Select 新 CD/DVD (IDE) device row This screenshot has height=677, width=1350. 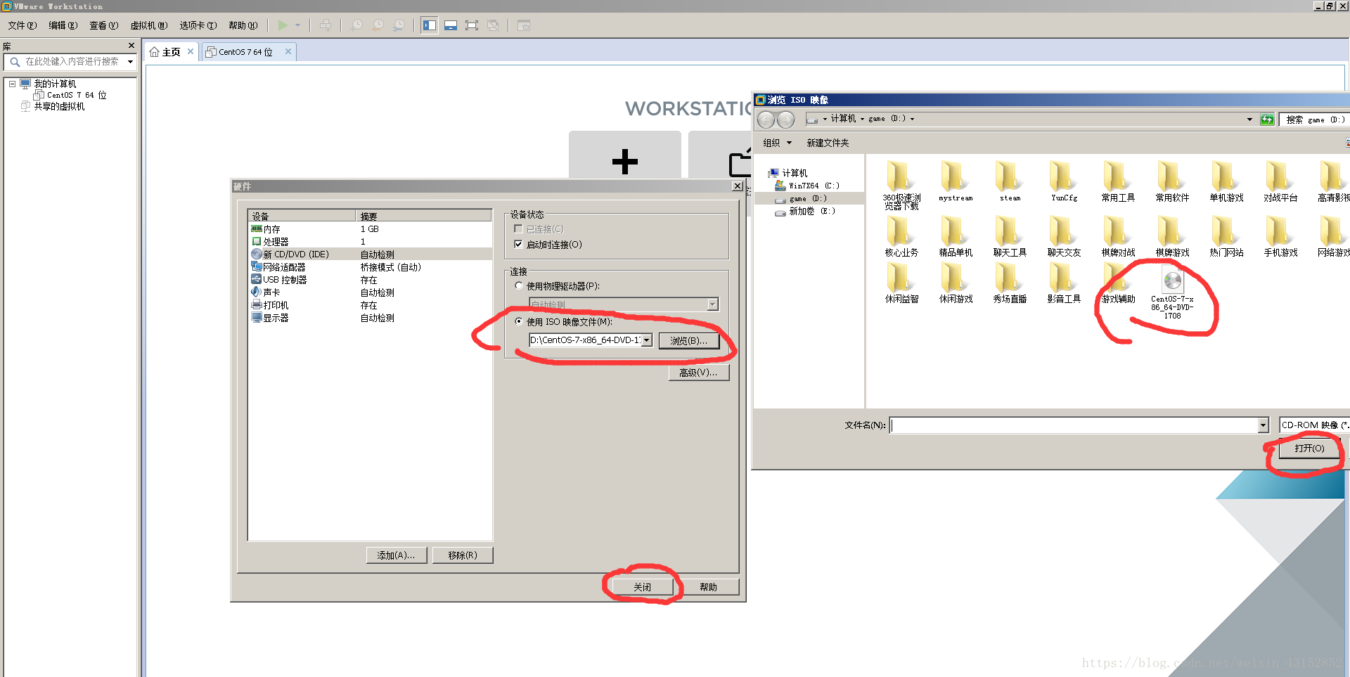point(370,254)
